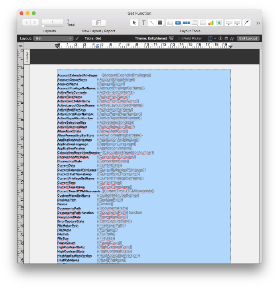Open the Inspector info icon
279x288 pixels.
click(220, 38)
